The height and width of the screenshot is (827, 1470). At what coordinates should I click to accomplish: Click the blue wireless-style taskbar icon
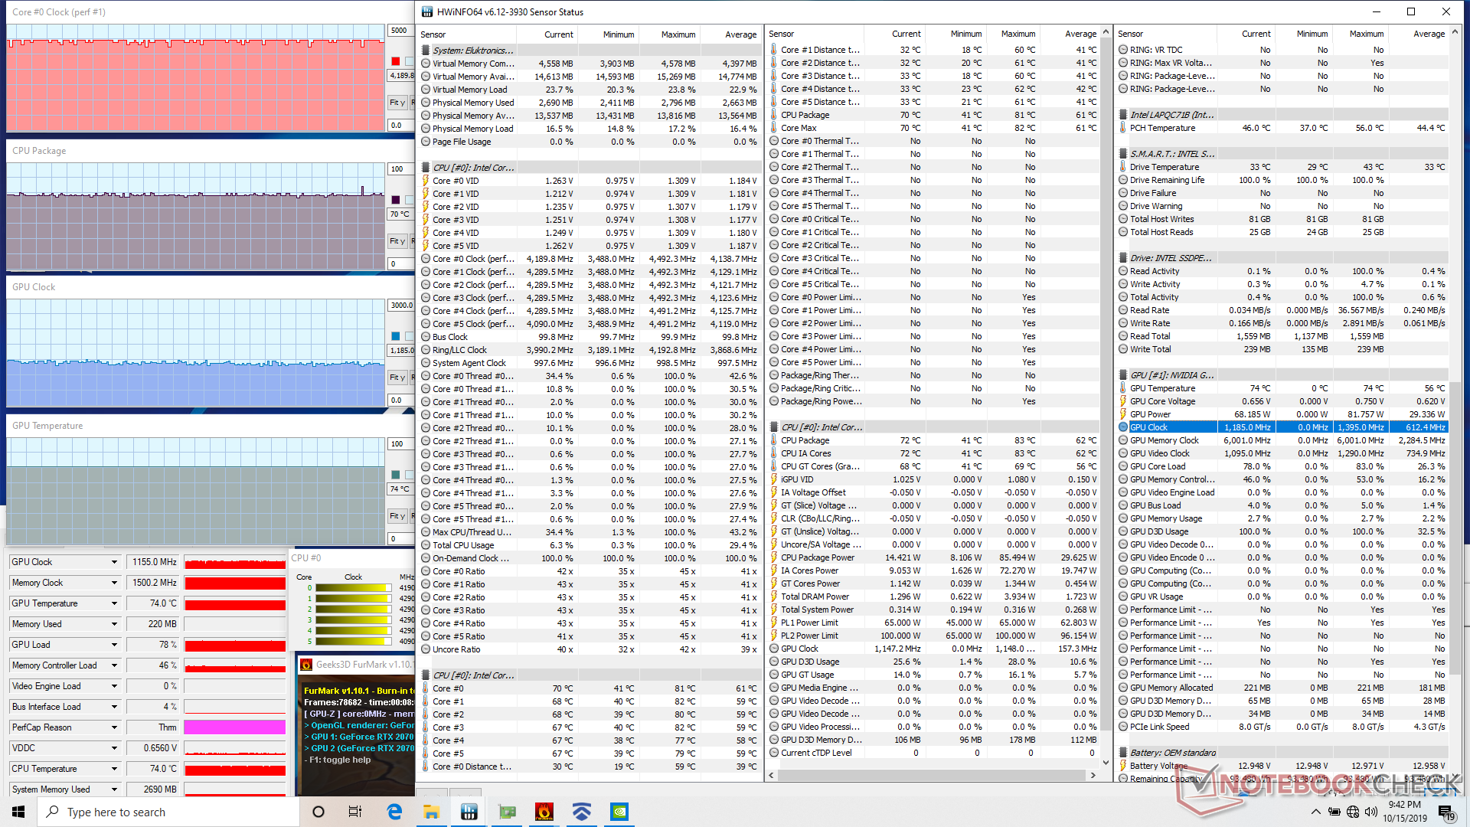pyautogui.click(x=582, y=812)
